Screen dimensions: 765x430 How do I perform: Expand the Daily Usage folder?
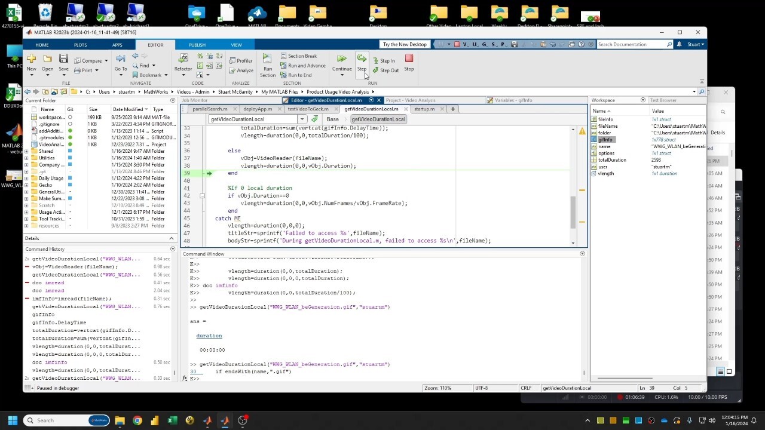[x=26, y=178]
